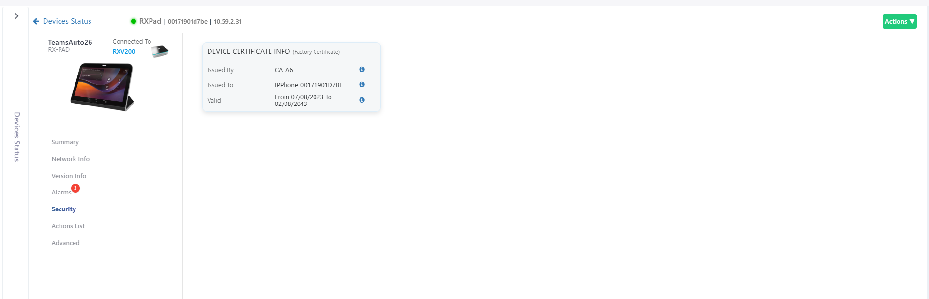
Task: Click the RXV200 device thumbnail image
Action: pyautogui.click(x=160, y=51)
